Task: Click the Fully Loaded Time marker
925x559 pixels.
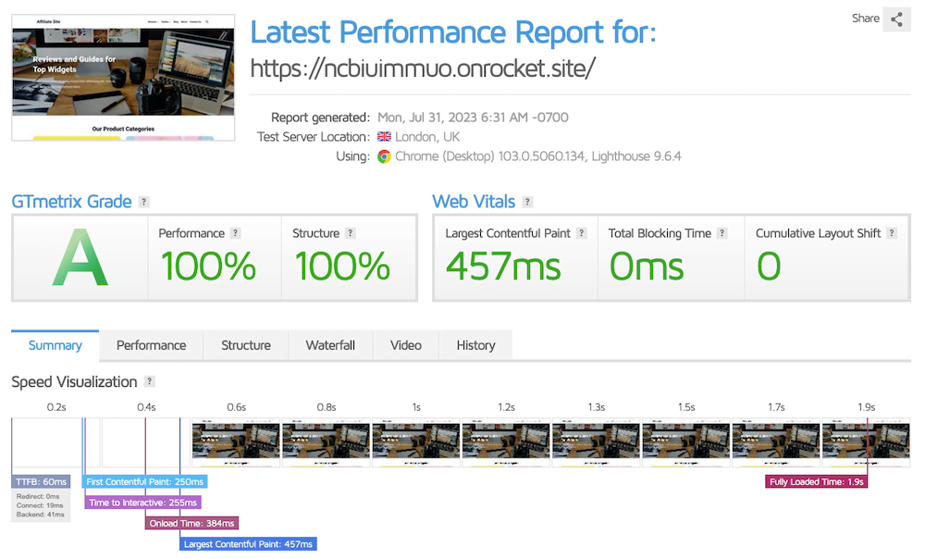Action: click(x=817, y=481)
